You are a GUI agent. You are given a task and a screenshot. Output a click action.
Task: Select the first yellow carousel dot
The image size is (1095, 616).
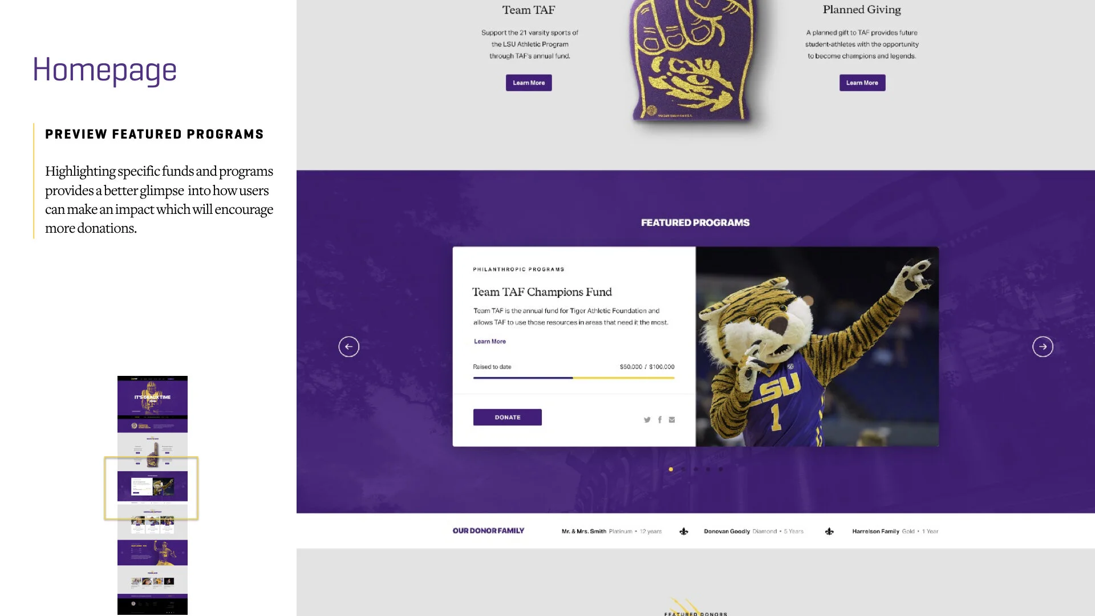pyautogui.click(x=671, y=469)
